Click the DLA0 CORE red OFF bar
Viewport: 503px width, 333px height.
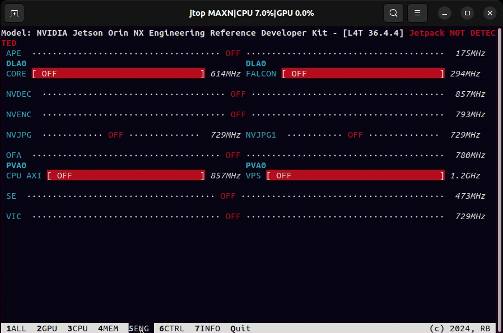(x=118, y=74)
